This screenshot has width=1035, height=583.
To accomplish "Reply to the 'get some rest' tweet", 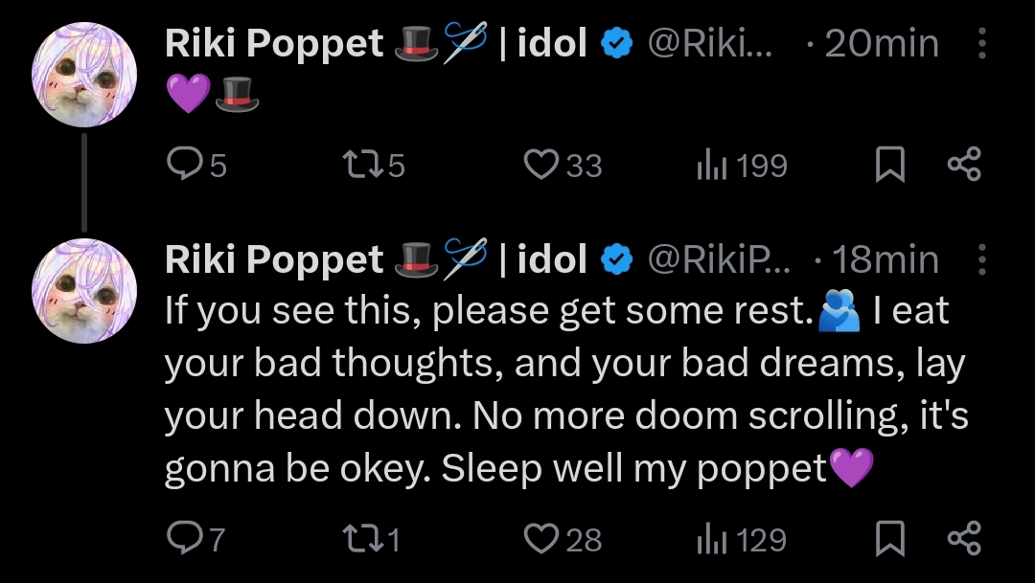I will click(182, 540).
